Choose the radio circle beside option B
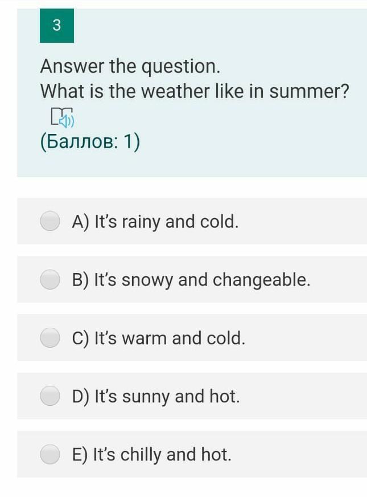 pos(50,279)
